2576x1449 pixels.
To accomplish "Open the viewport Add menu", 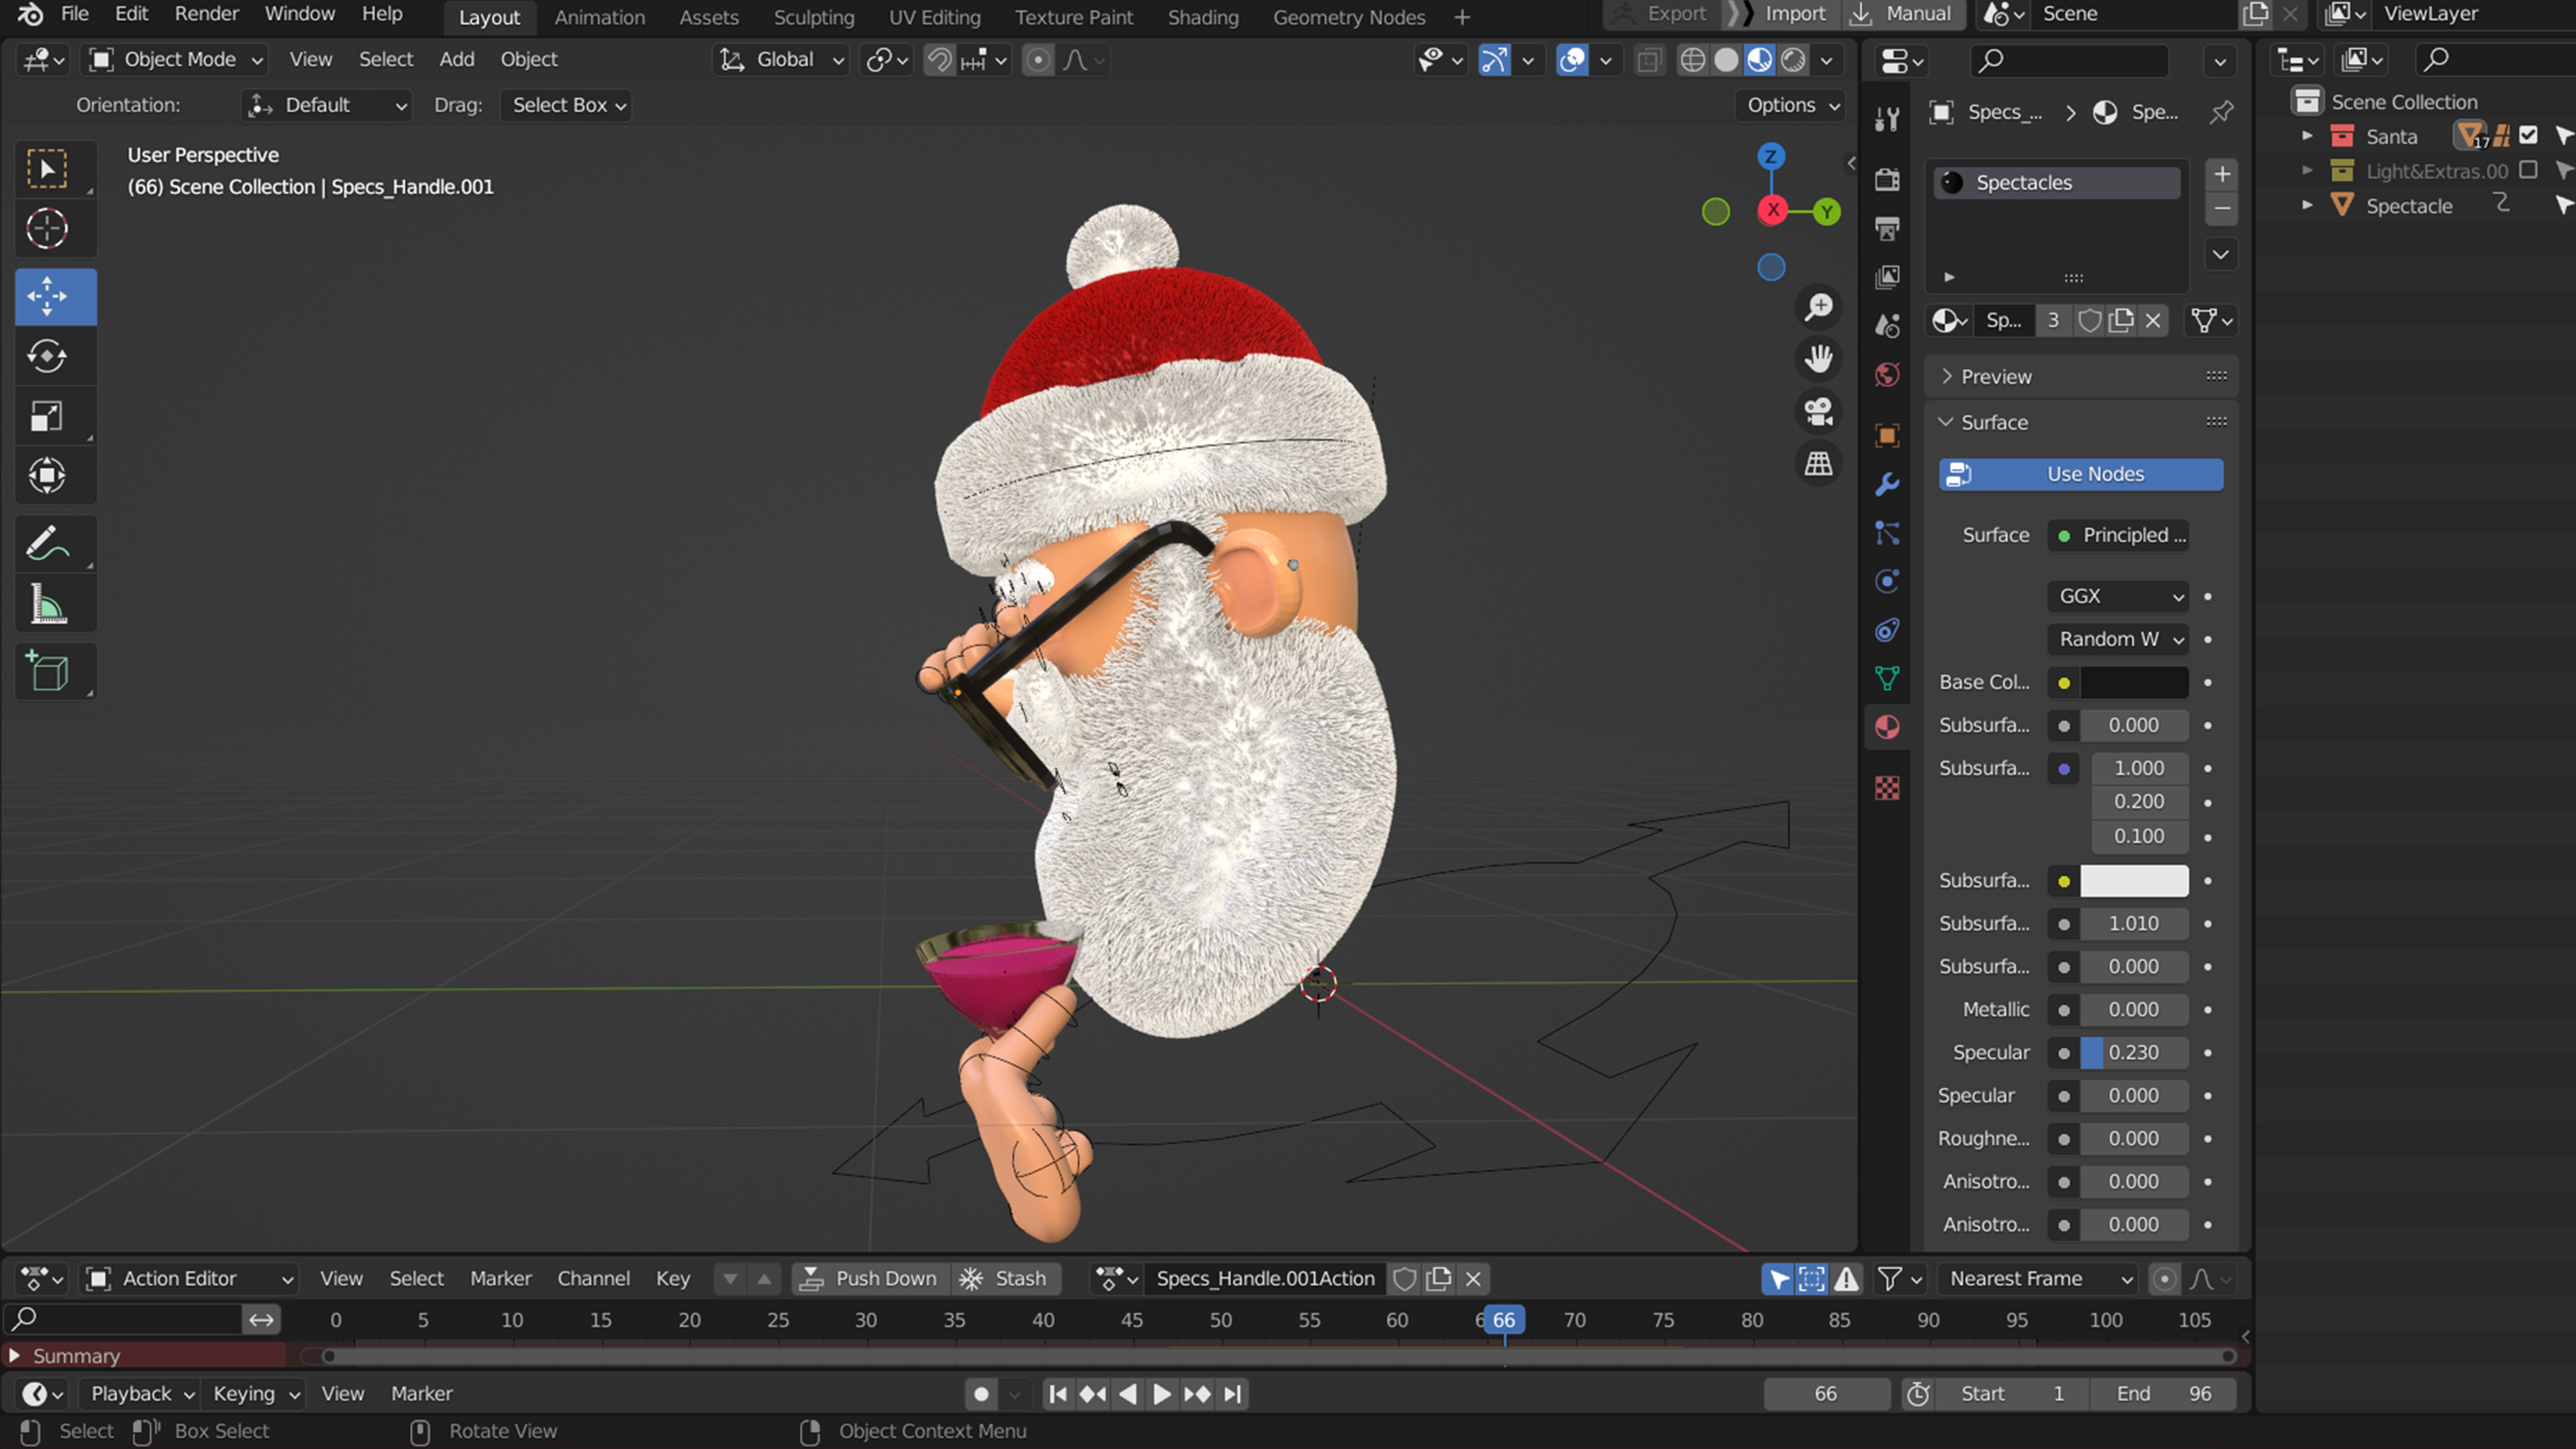I will tap(457, 60).
